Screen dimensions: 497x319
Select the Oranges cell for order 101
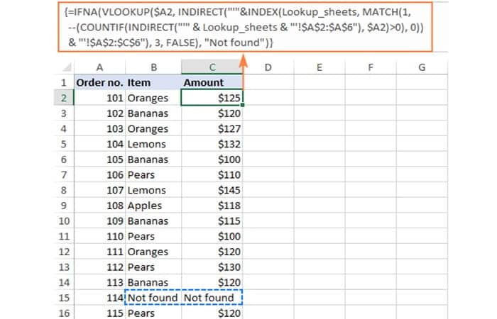click(153, 98)
